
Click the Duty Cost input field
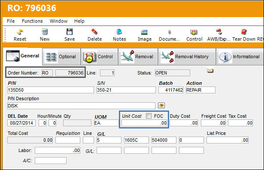(184, 123)
